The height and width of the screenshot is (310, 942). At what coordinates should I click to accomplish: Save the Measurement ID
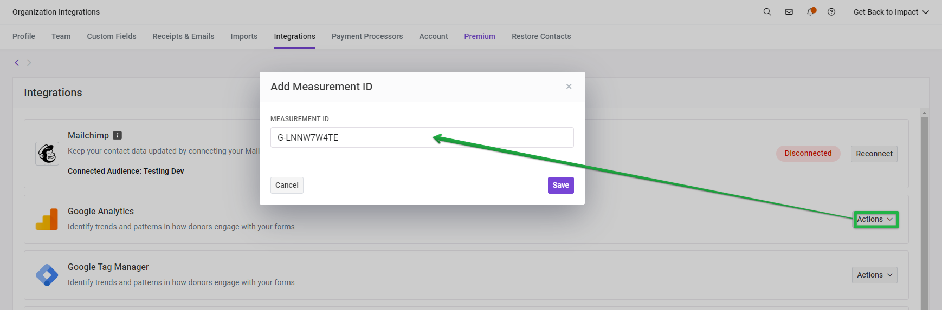(x=560, y=185)
